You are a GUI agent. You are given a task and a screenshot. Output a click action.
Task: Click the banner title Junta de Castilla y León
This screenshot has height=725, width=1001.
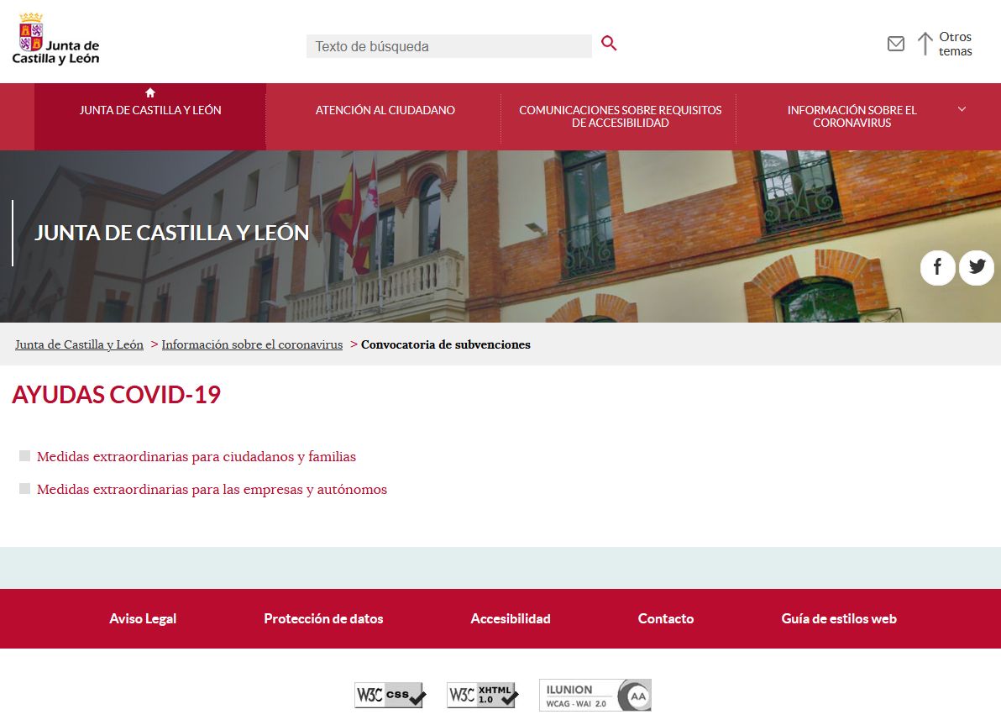click(171, 234)
